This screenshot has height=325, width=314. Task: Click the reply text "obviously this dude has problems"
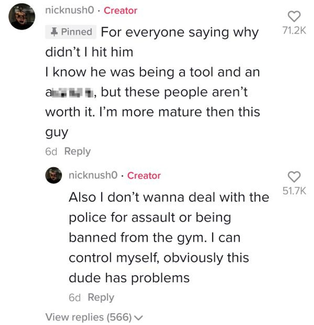[x=159, y=268]
